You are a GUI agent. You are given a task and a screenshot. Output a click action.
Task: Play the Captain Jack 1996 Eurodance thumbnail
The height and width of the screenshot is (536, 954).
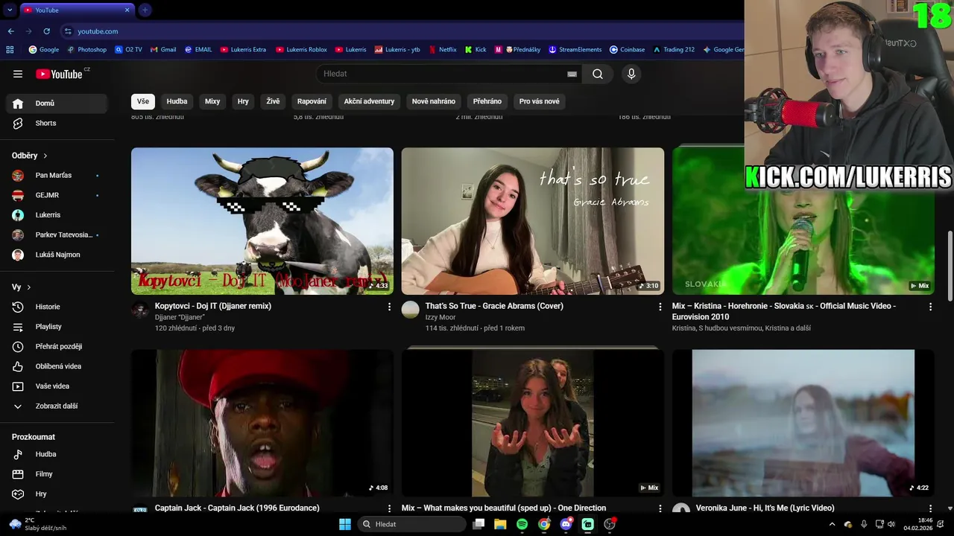(x=262, y=423)
